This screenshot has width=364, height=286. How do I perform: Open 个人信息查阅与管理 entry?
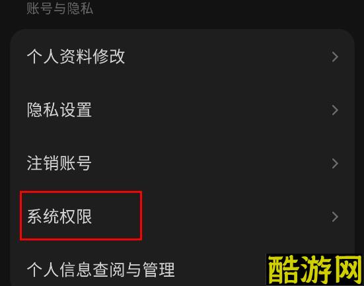tap(101, 269)
